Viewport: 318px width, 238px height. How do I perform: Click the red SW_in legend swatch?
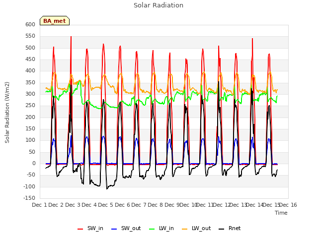point(80,229)
